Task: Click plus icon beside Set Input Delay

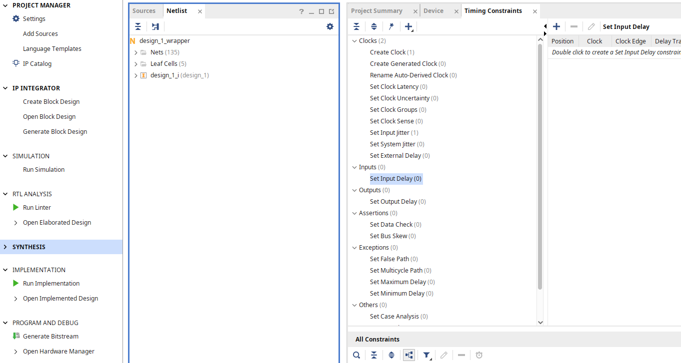Action: 556,26
